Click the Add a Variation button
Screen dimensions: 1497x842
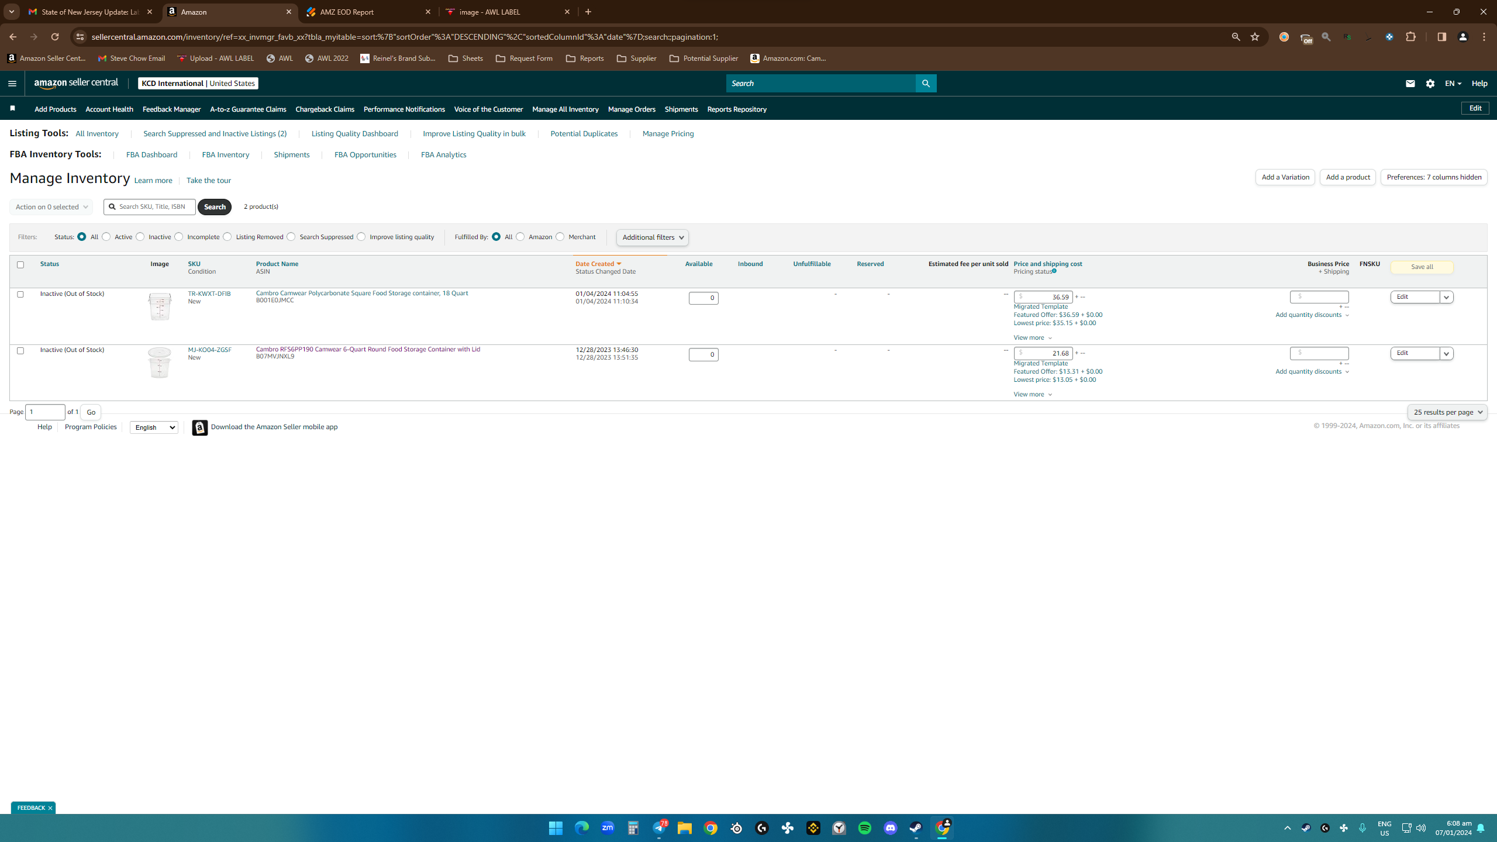click(x=1285, y=177)
